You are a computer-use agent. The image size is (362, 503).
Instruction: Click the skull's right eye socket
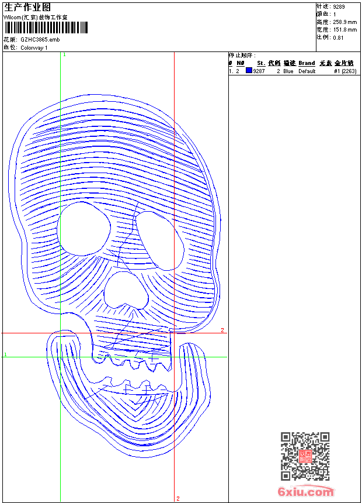click(159, 240)
